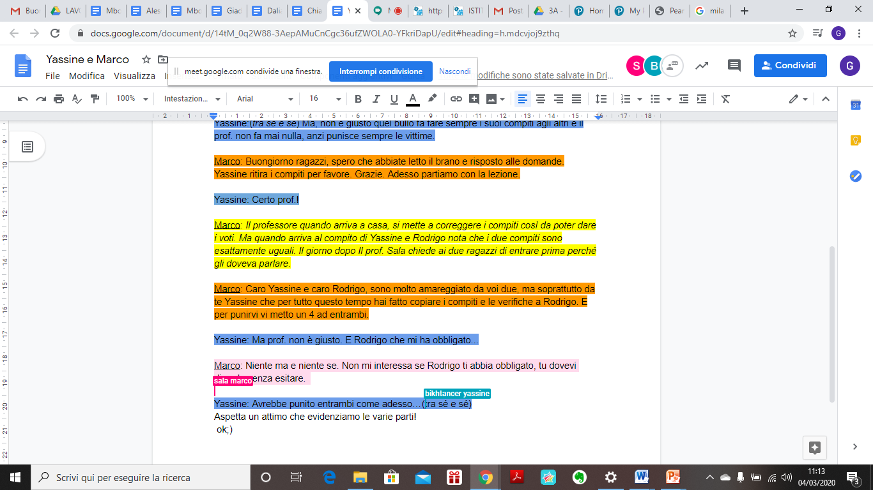This screenshot has height=490, width=873.
Task: Toggle the numbered list
Action: point(626,99)
